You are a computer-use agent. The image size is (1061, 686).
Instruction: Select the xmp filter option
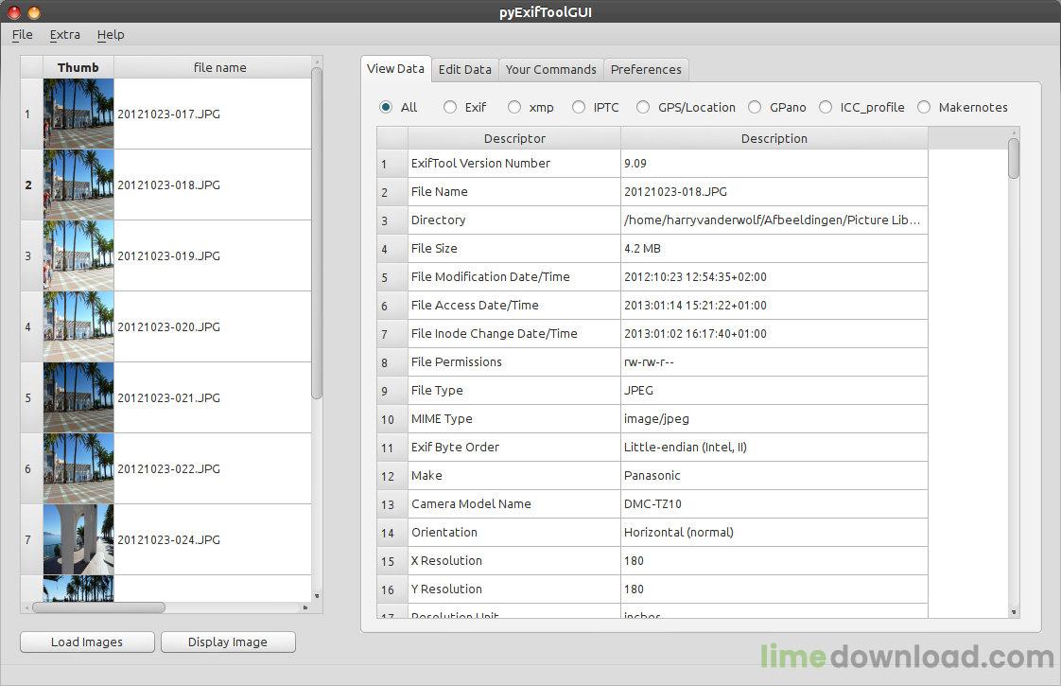tap(514, 107)
